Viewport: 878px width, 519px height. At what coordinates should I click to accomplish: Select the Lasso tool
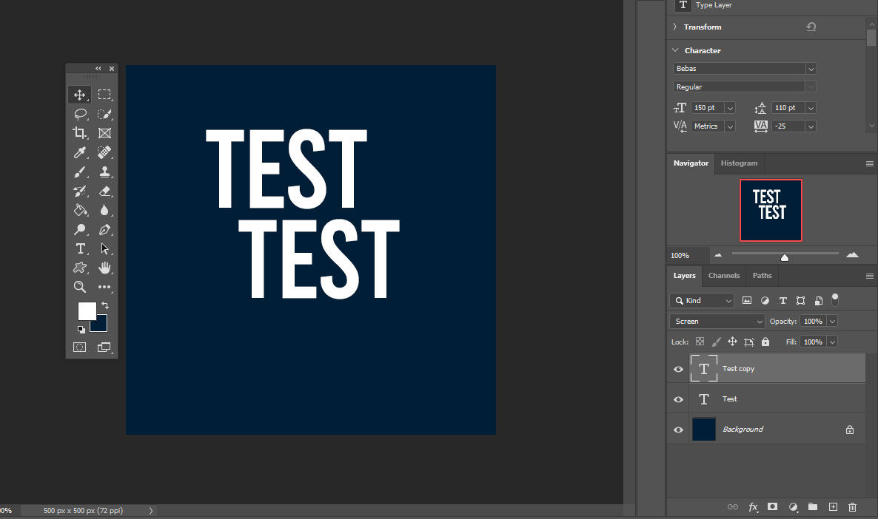coord(80,114)
